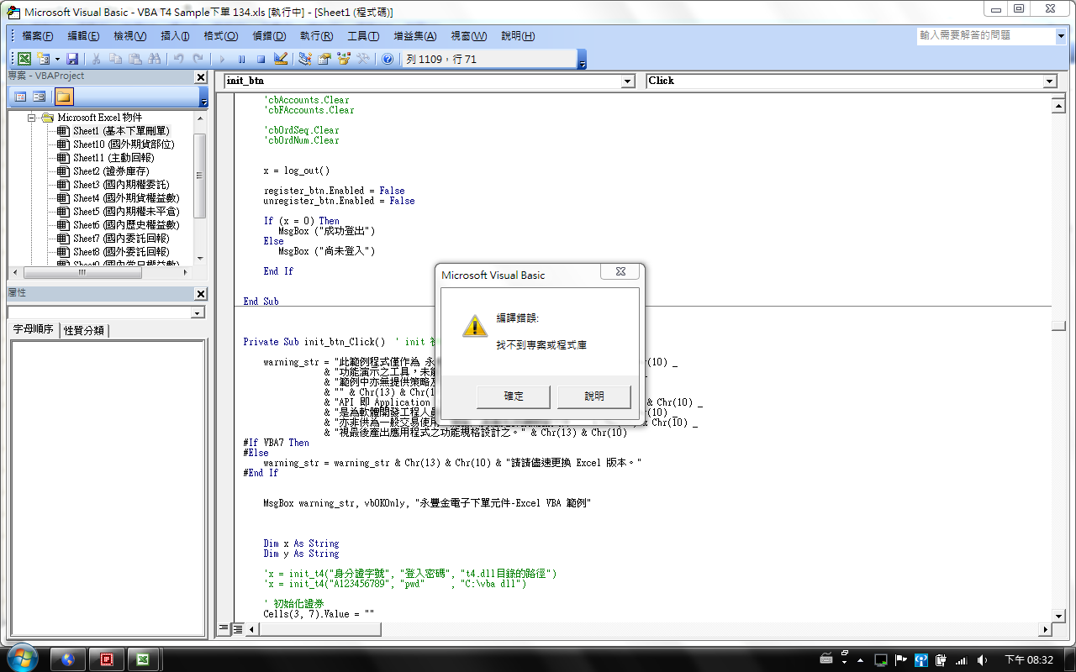Open the Project Explorer toolbar icon

tap(305, 59)
